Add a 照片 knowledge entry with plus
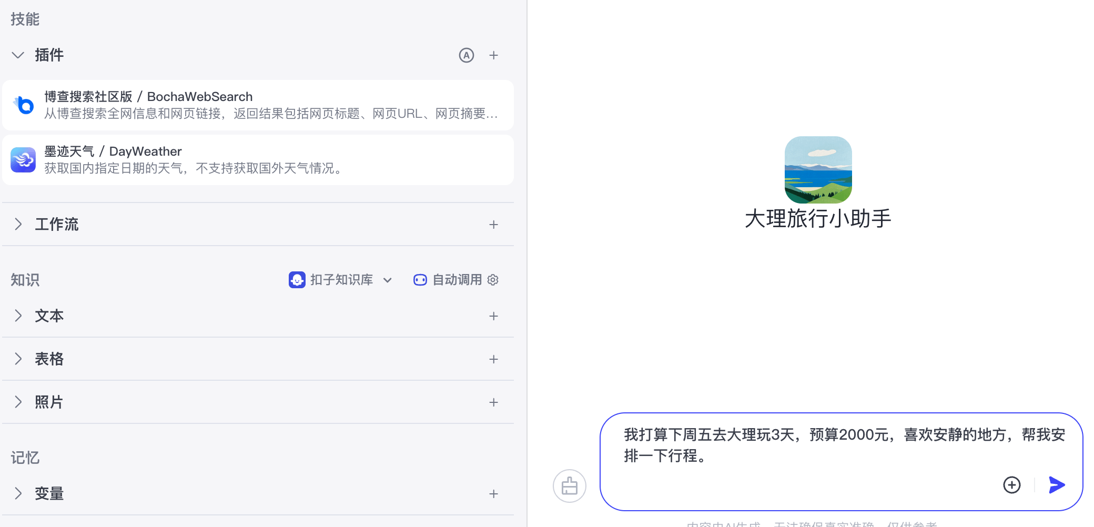This screenshot has width=1094, height=527. pos(493,402)
